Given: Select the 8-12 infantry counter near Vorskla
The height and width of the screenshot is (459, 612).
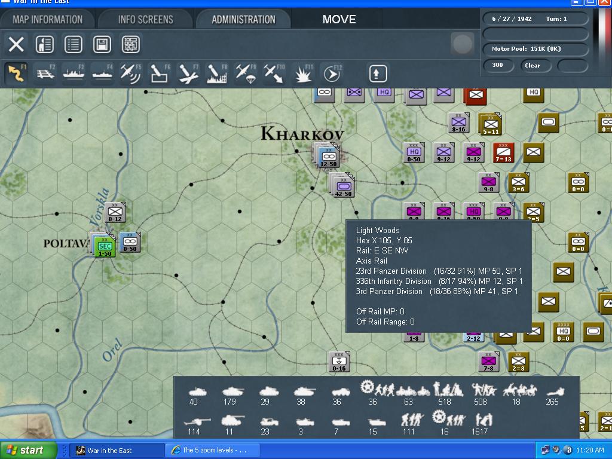Looking at the screenshot, I should tap(115, 212).
